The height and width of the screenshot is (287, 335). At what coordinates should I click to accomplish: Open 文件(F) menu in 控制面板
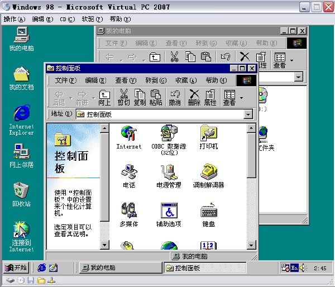click(x=65, y=80)
